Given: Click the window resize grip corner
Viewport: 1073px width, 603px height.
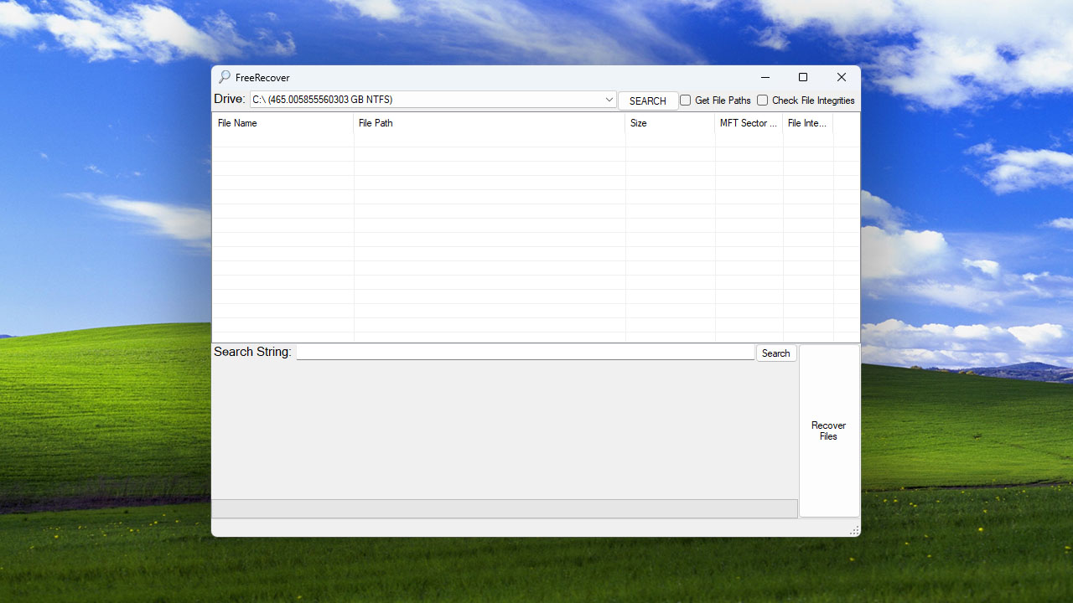Looking at the screenshot, I should (x=854, y=530).
